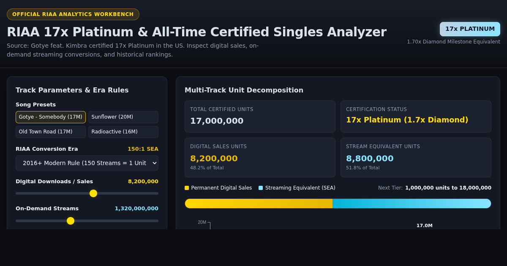Click the yellow digital sales bar segment
The width and height of the screenshot is (507, 266).
point(259,204)
